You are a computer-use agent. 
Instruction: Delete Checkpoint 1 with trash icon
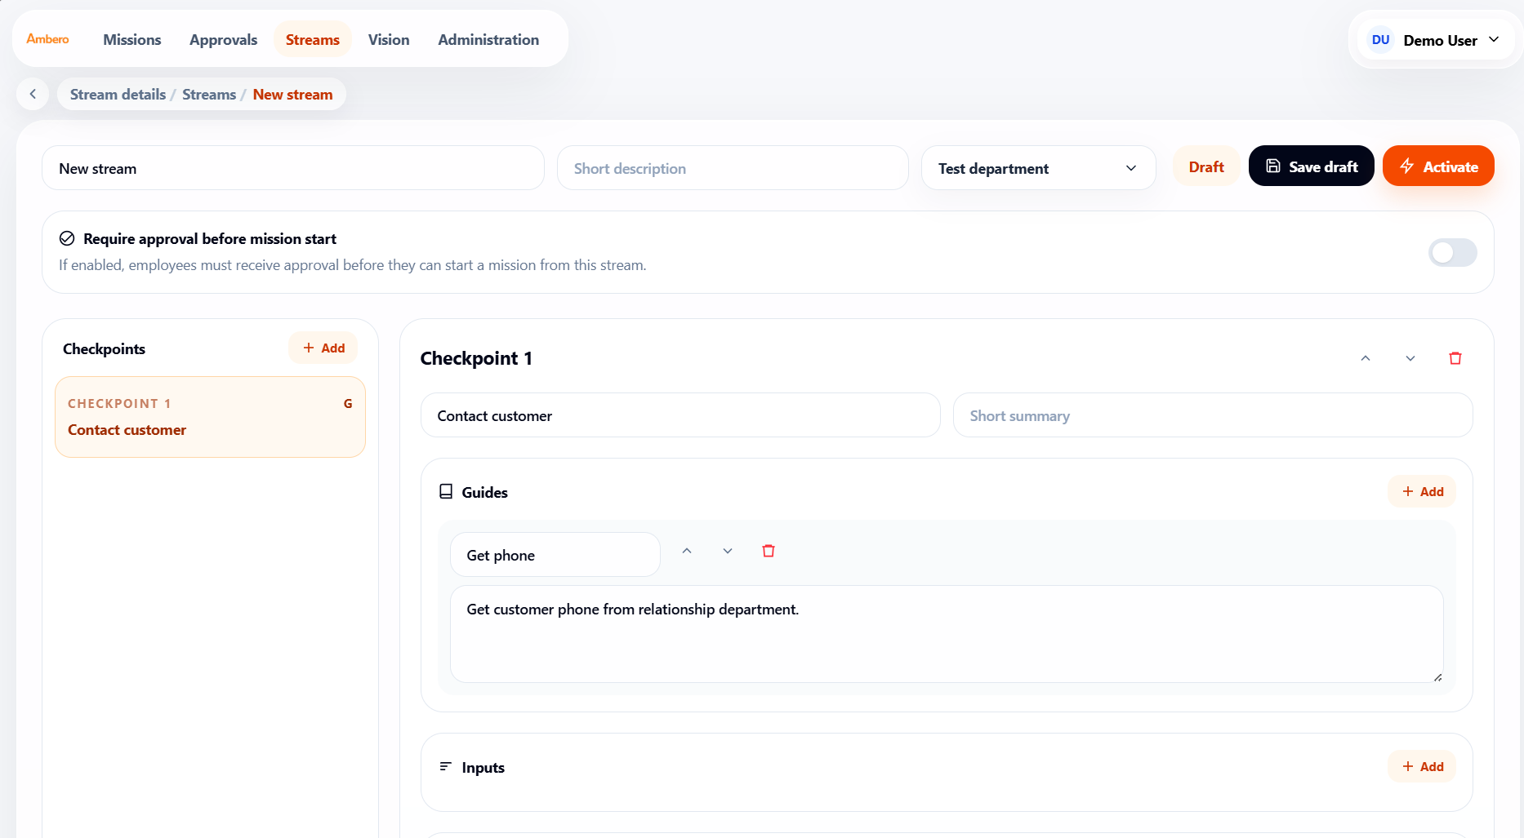(x=1455, y=358)
